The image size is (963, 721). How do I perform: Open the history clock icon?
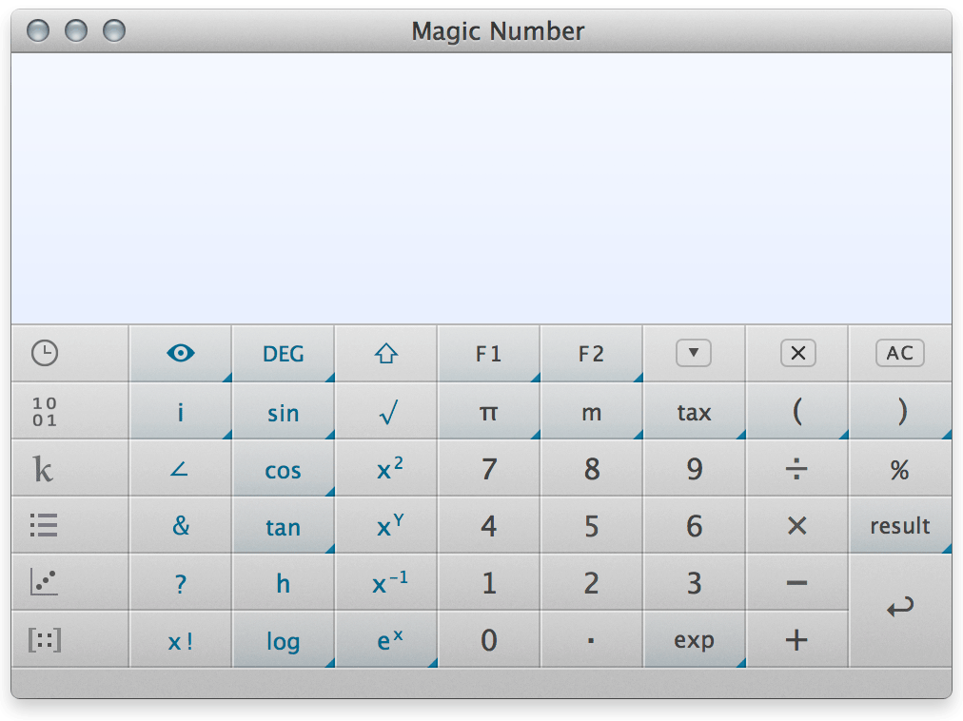[x=45, y=353]
